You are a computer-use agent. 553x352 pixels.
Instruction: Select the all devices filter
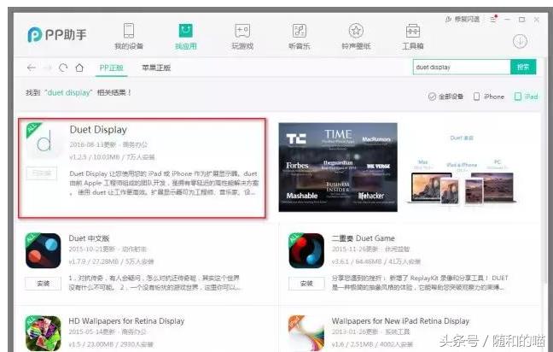[445, 97]
